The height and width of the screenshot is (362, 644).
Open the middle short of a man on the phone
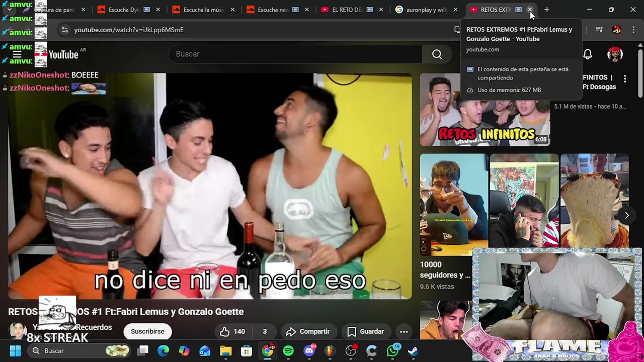click(x=524, y=201)
